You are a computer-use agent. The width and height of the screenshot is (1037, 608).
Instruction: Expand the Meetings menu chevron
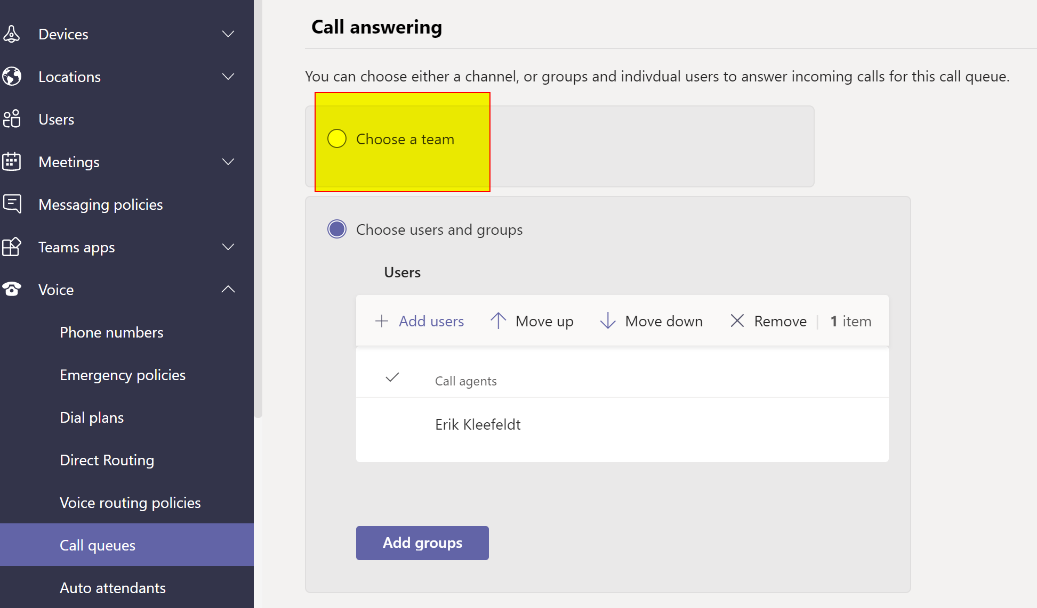(228, 162)
